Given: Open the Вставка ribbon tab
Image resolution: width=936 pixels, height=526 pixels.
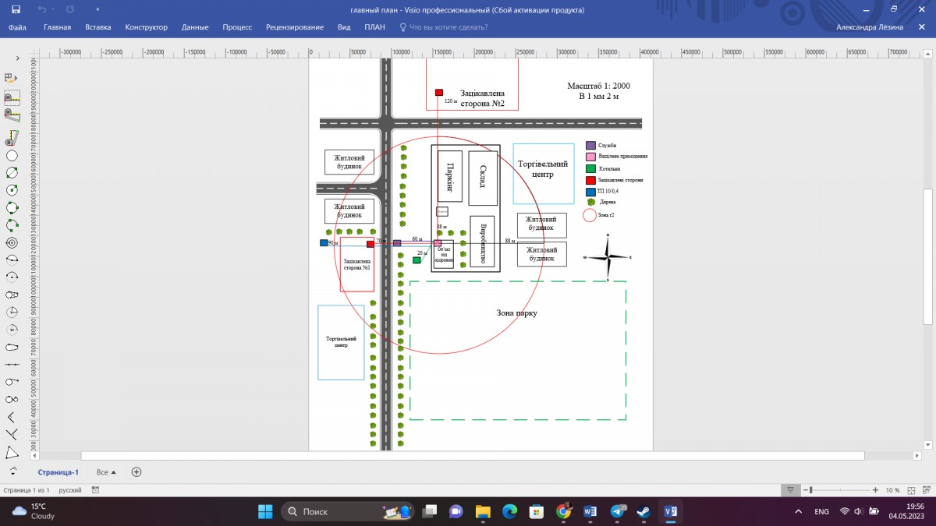Looking at the screenshot, I should [97, 27].
